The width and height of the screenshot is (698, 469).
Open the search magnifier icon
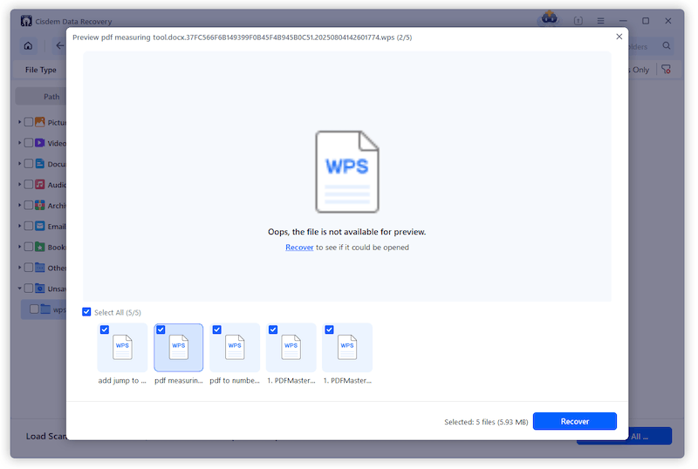[667, 46]
